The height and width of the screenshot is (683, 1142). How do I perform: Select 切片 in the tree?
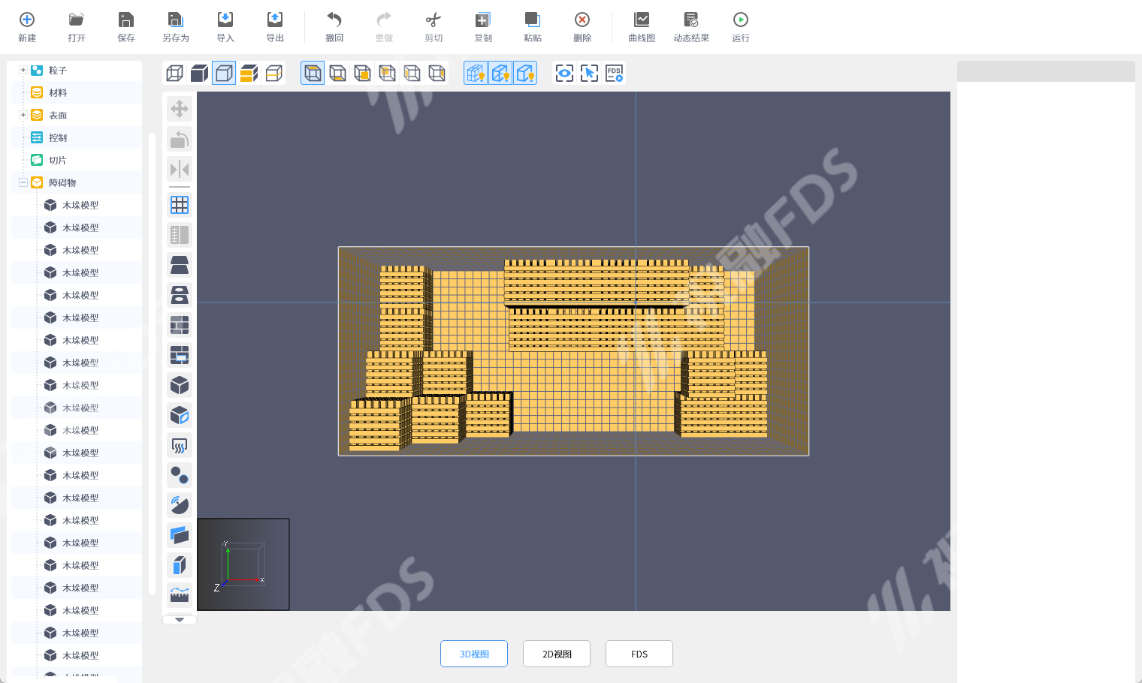click(57, 160)
